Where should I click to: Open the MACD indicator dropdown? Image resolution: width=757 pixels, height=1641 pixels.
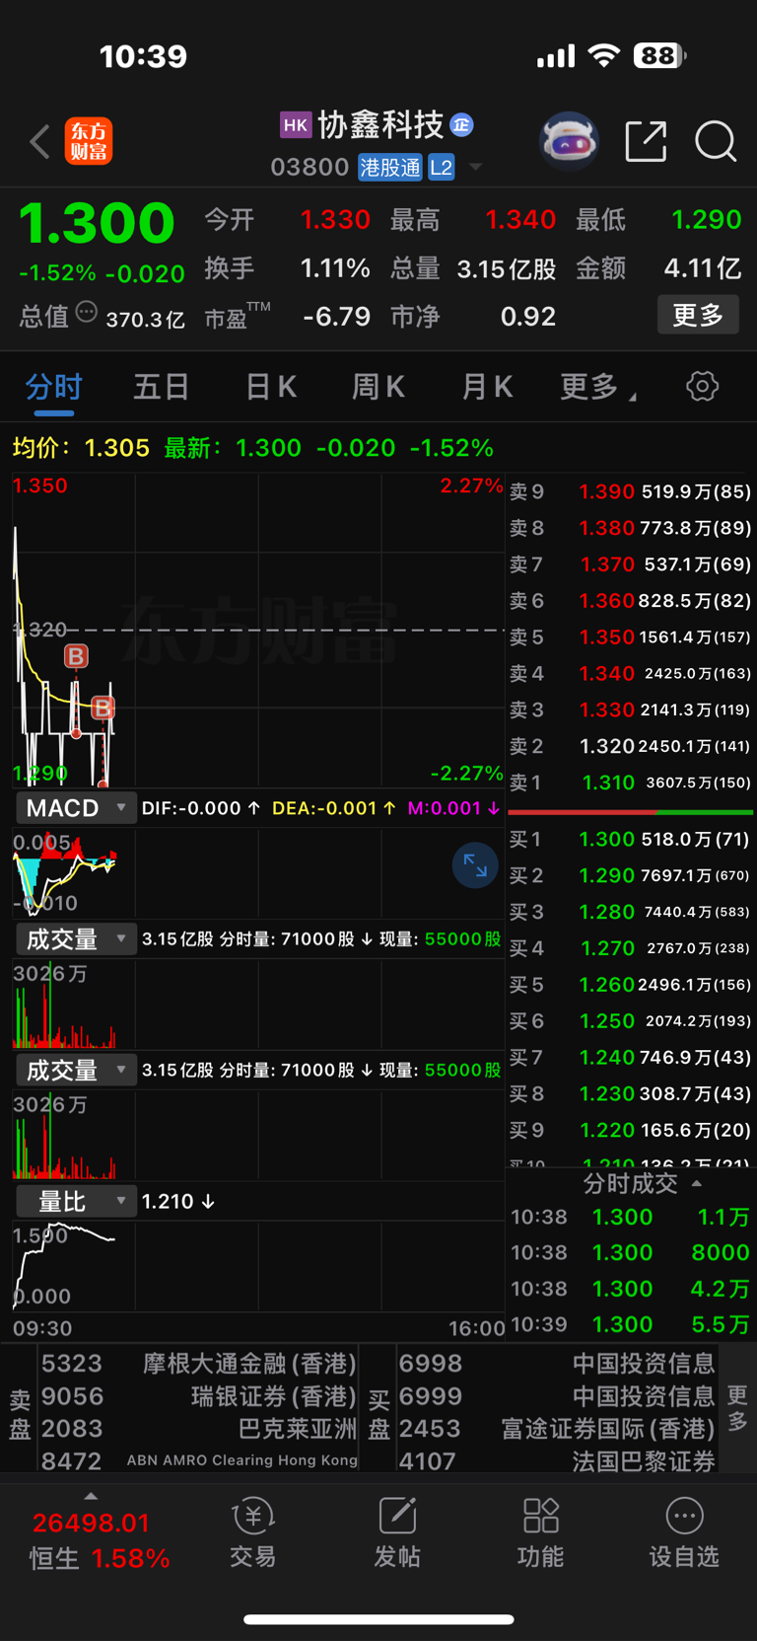coord(76,808)
